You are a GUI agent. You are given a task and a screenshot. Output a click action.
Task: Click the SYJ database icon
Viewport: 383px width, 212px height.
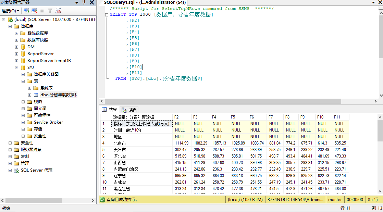tap(23, 67)
